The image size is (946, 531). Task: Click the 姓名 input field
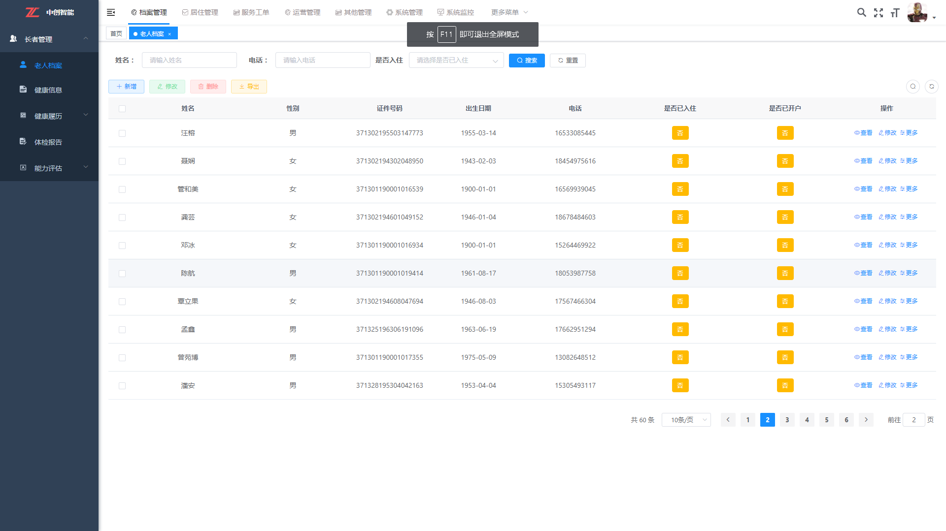pos(189,60)
